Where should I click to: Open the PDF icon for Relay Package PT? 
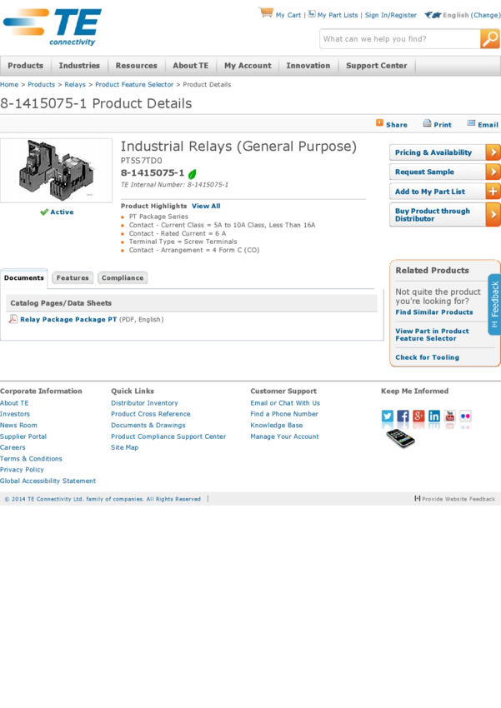click(x=13, y=319)
